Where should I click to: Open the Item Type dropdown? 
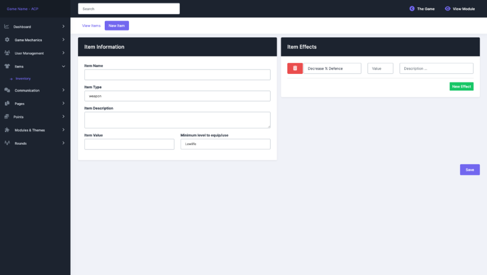pos(177,96)
